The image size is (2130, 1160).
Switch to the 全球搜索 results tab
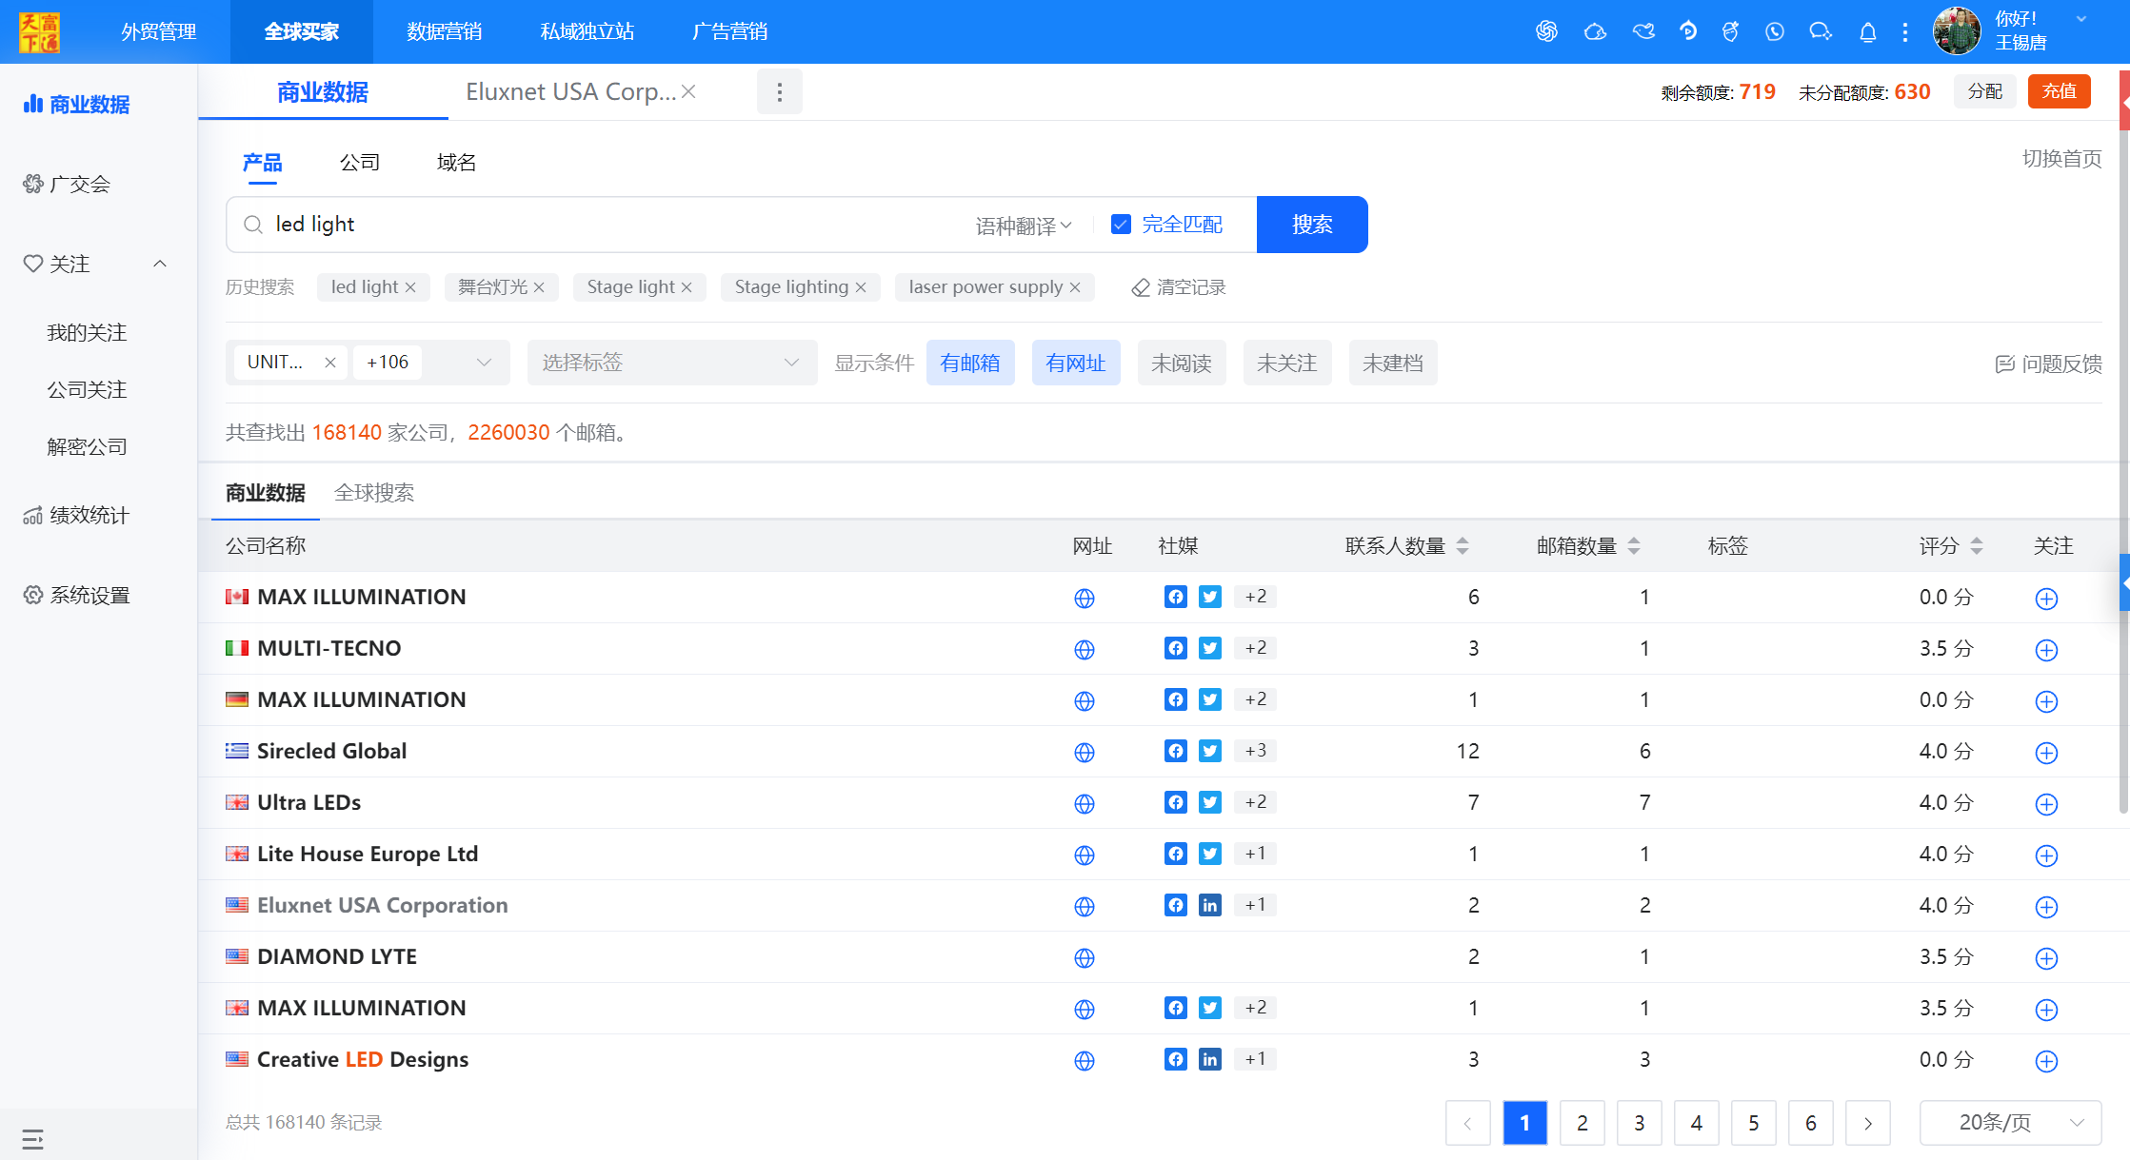coord(374,493)
